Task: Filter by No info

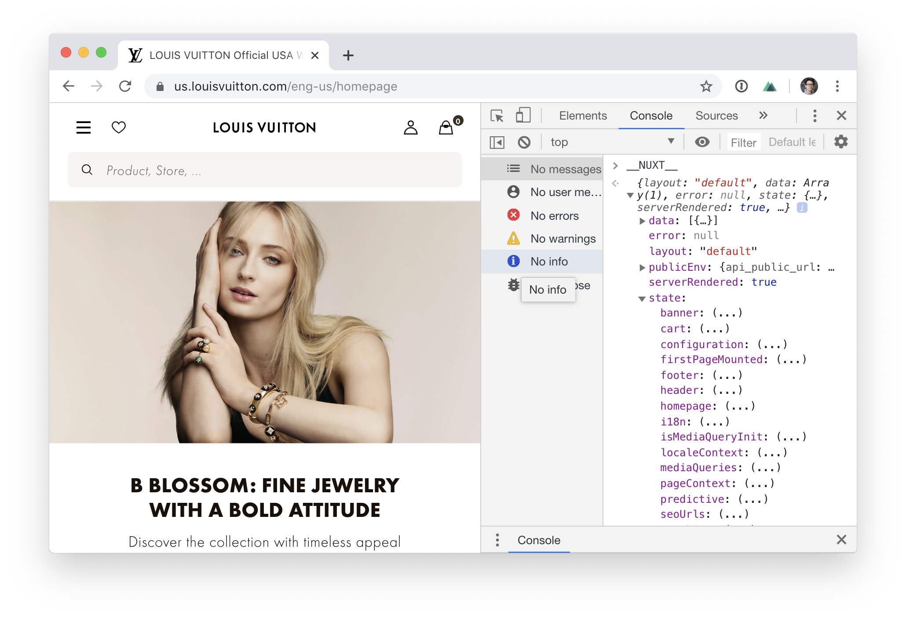Action: point(542,261)
